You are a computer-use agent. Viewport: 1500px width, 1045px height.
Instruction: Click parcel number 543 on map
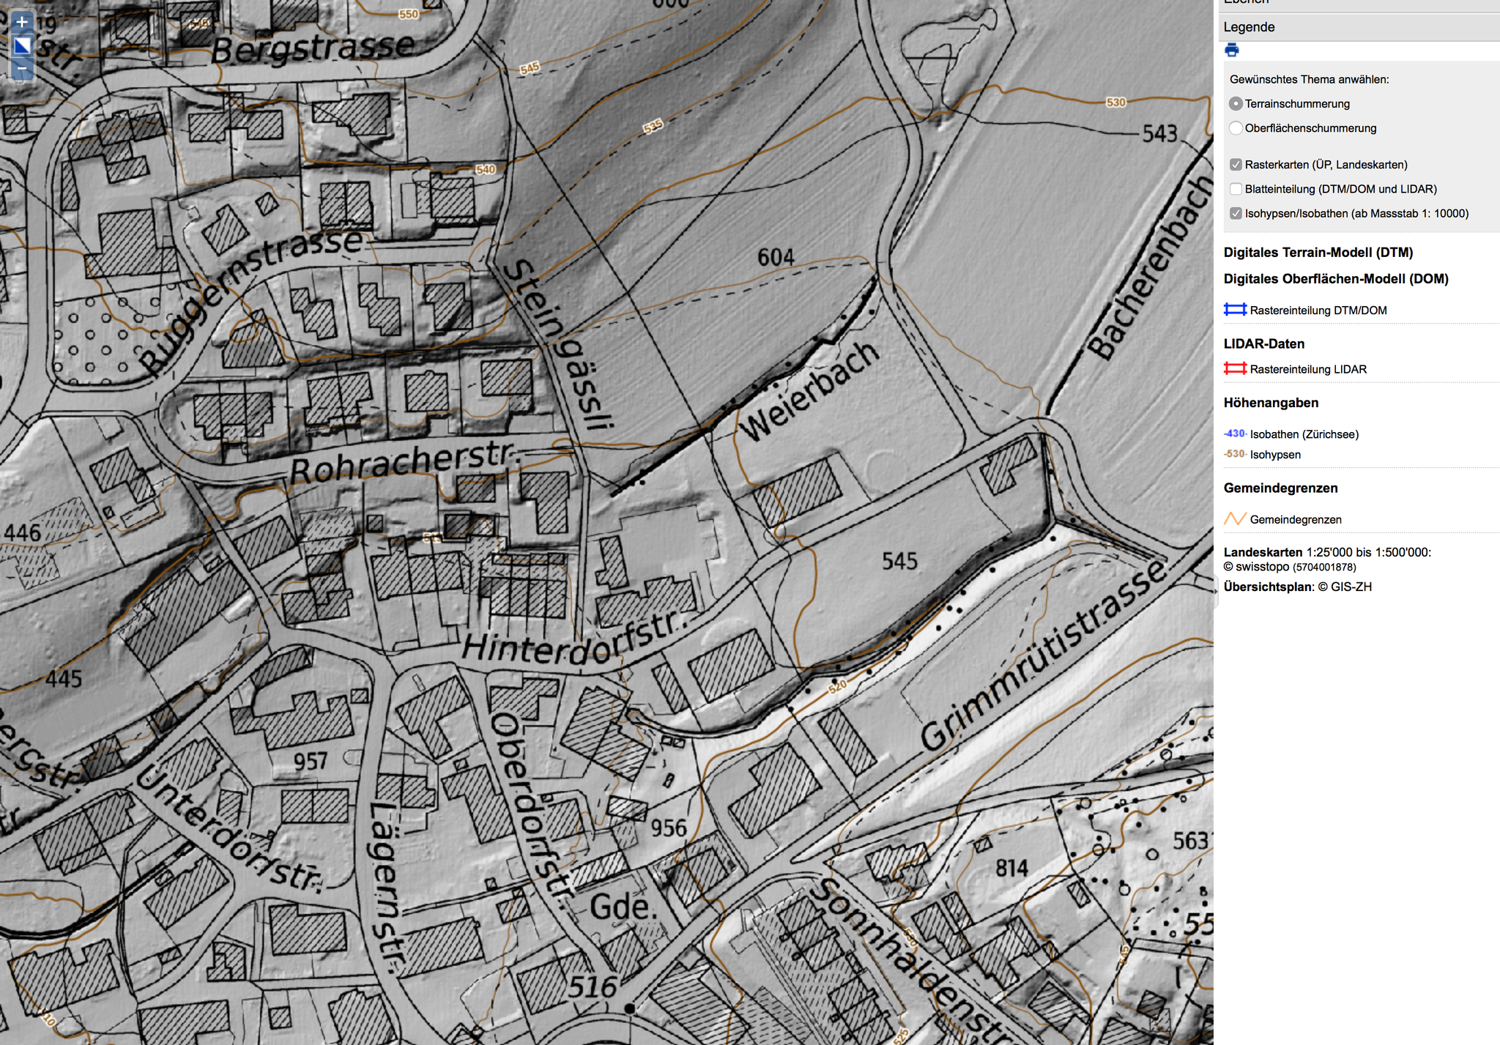point(1160,134)
